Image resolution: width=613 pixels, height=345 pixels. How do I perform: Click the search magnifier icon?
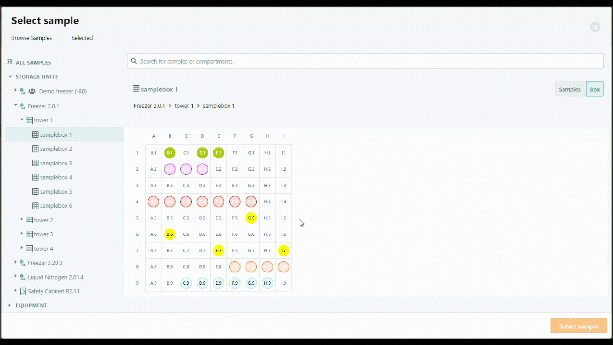tap(134, 61)
